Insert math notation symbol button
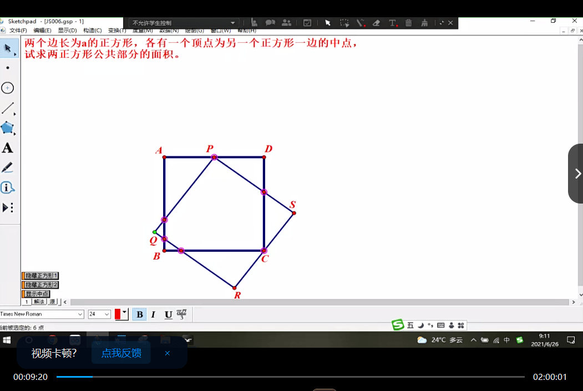This screenshot has width=583, height=391. point(181,314)
